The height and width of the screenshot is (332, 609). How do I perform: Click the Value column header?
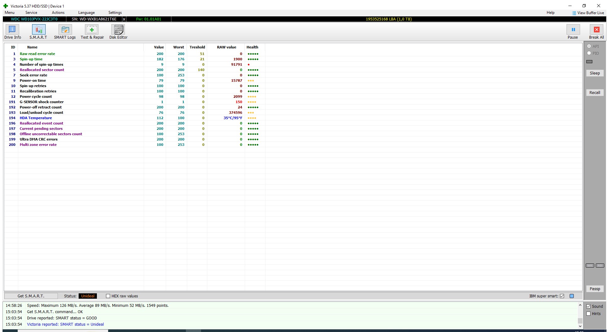(159, 47)
